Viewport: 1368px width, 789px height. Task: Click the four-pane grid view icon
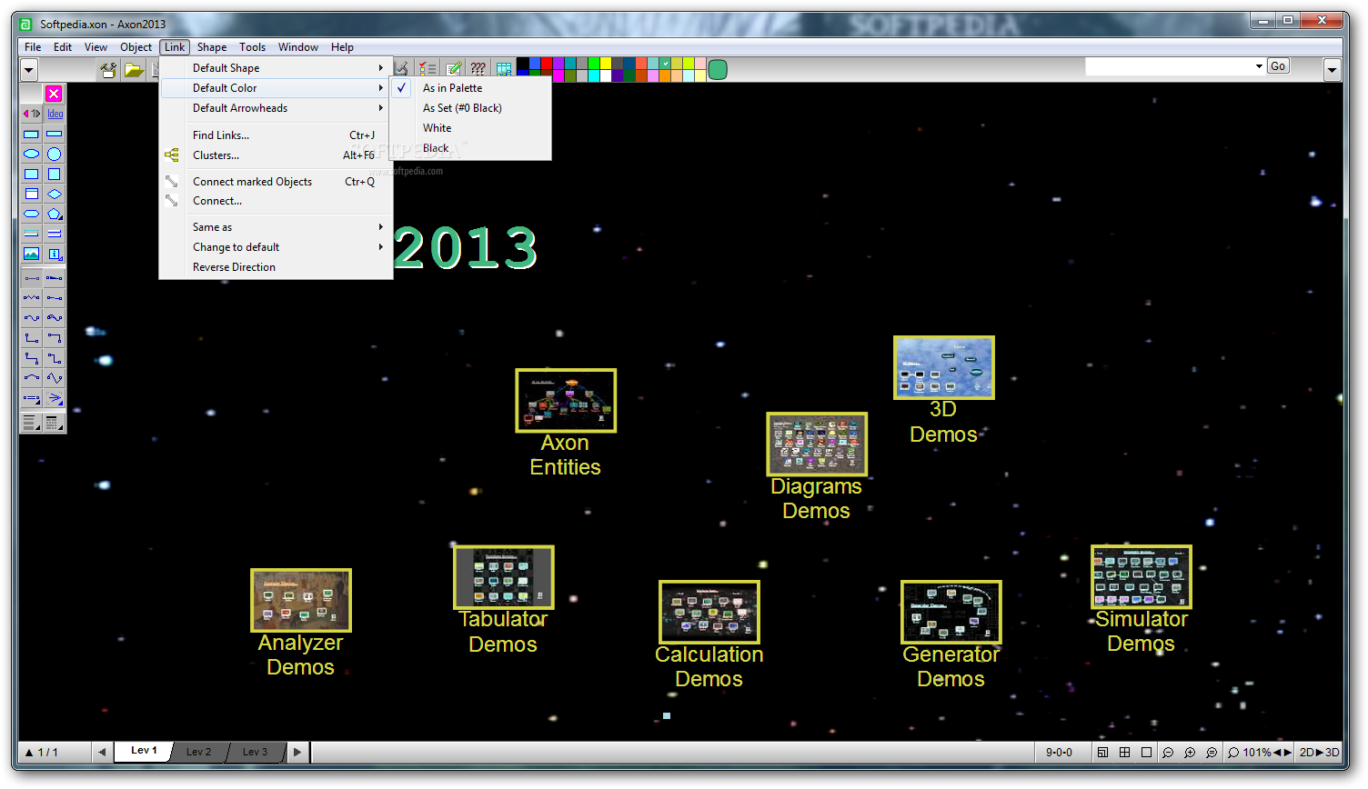click(1124, 753)
